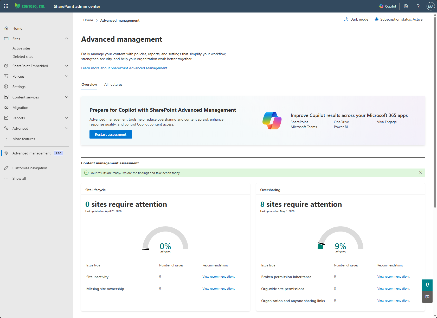
Task: Click the More features dots icon
Action: [x=6, y=139]
